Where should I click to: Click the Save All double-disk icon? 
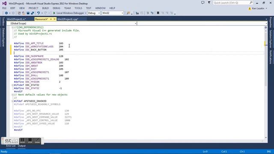(x=33, y=13)
